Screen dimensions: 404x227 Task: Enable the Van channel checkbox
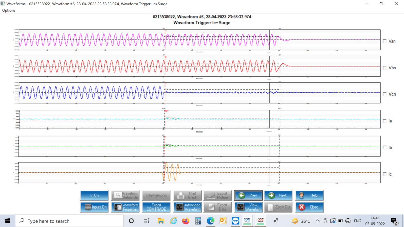pos(385,41)
